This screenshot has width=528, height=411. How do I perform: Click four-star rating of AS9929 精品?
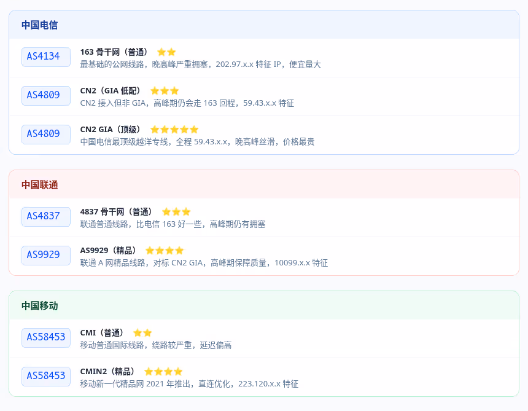click(x=165, y=250)
